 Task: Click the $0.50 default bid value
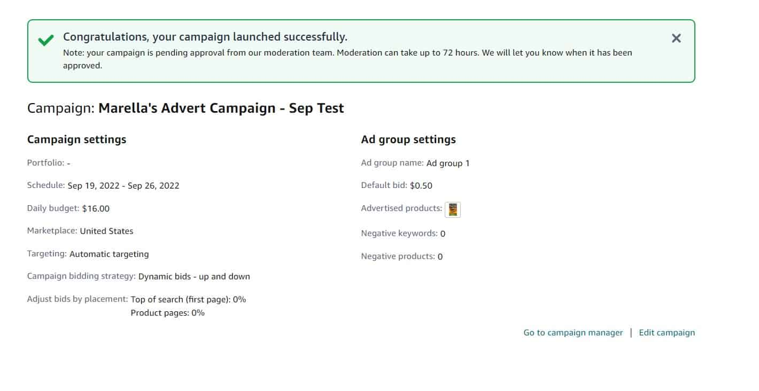(421, 186)
